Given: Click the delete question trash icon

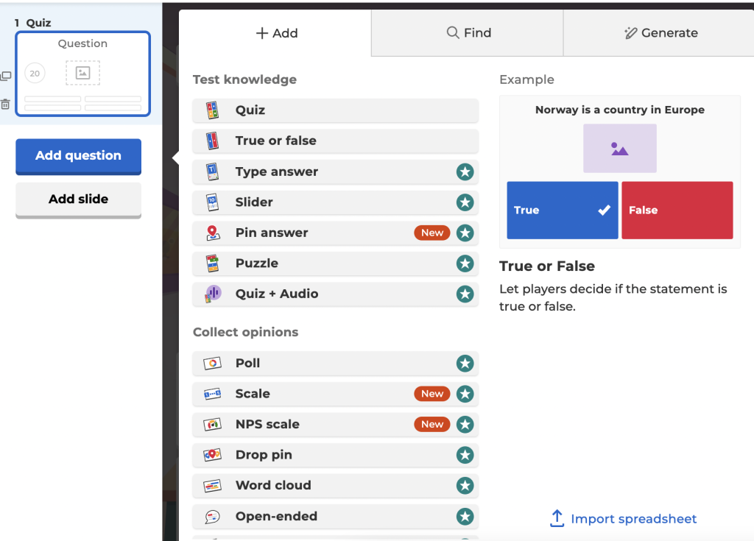Looking at the screenshot, I should coord(6,105).
